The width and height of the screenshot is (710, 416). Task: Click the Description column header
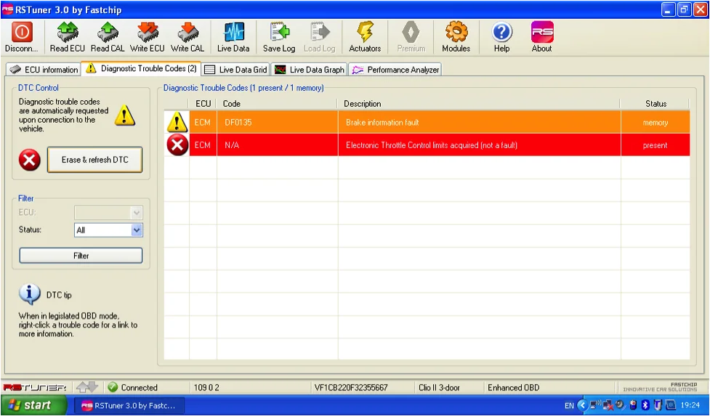(x=479, y=104)
